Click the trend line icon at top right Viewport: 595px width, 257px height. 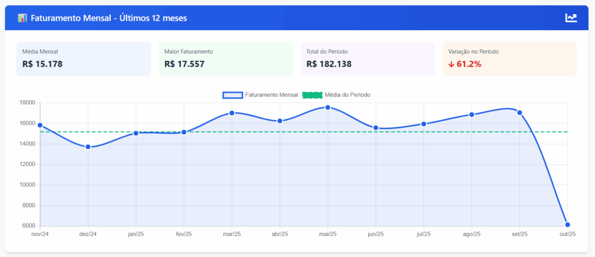point(571,18)
